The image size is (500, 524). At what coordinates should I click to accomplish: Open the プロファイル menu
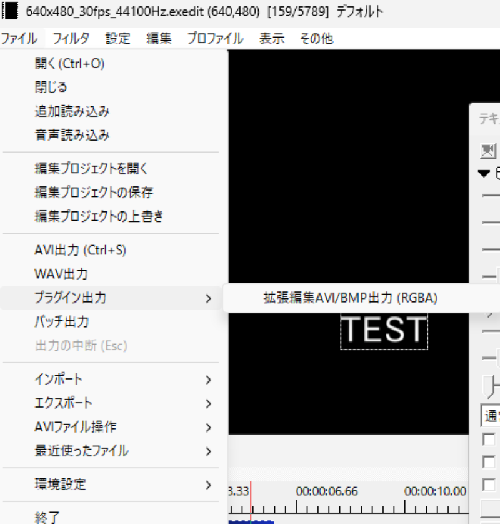(214, 38)
